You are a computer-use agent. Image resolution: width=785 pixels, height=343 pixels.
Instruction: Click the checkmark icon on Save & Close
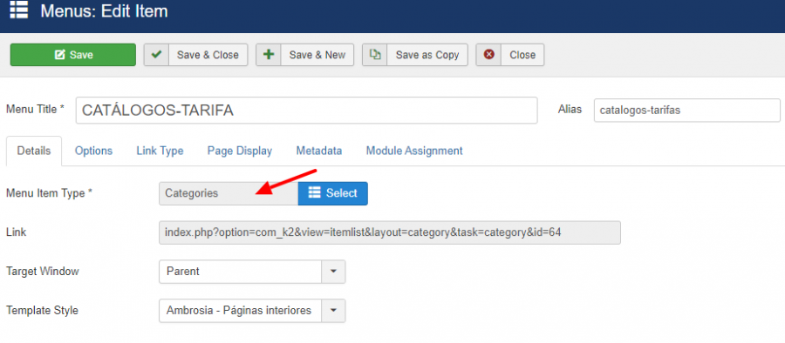(156, 55)
